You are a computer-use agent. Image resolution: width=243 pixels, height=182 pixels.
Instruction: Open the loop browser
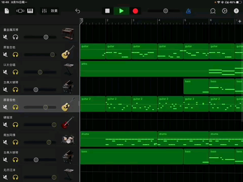click(x=213, y=11)
